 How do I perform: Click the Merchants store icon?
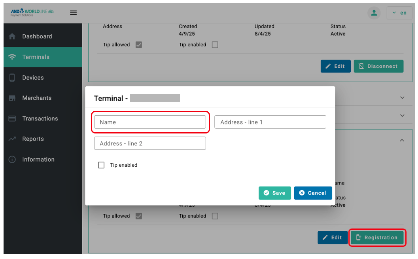12,98
